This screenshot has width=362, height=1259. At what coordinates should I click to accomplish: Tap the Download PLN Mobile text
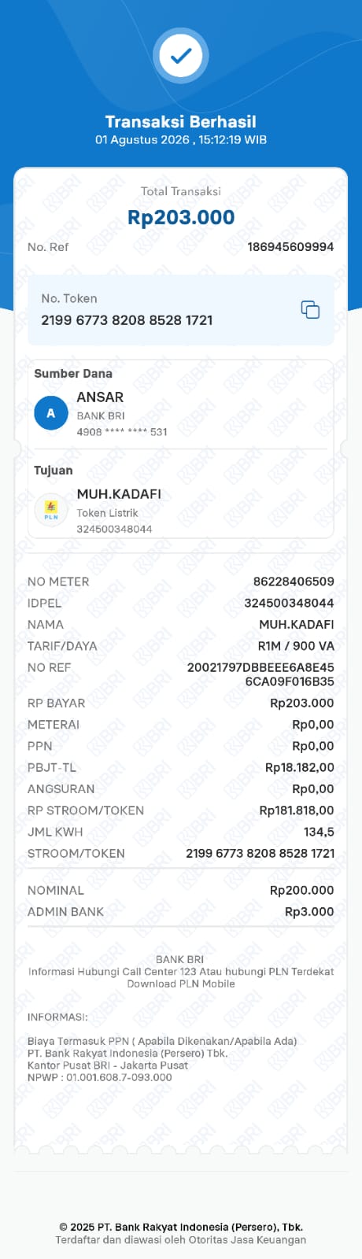click(x=181, y=984)
